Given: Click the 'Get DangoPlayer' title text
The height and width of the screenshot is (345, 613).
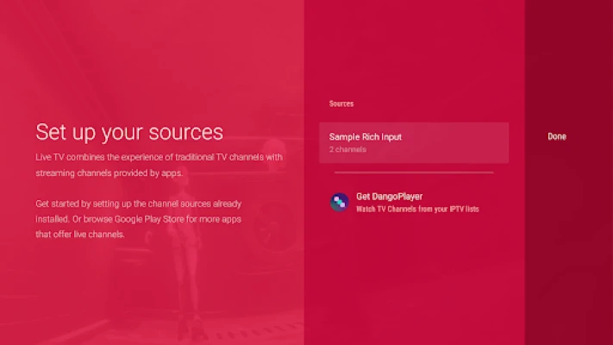Looking at the screenshot, I should [389, 196].
